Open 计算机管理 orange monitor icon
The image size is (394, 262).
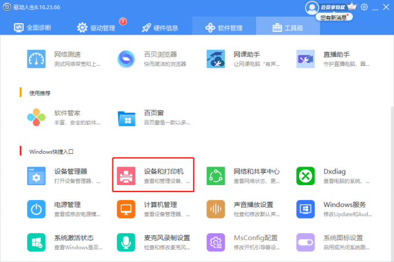click(x=126, y=209)
